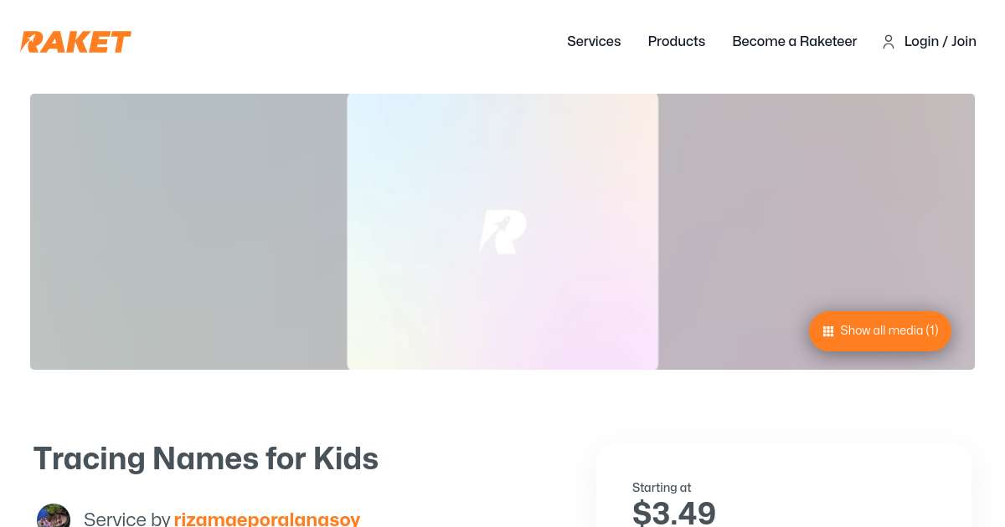Go to Become a Raketeer page
This screenshot has height=527, width=1005.
794,41
